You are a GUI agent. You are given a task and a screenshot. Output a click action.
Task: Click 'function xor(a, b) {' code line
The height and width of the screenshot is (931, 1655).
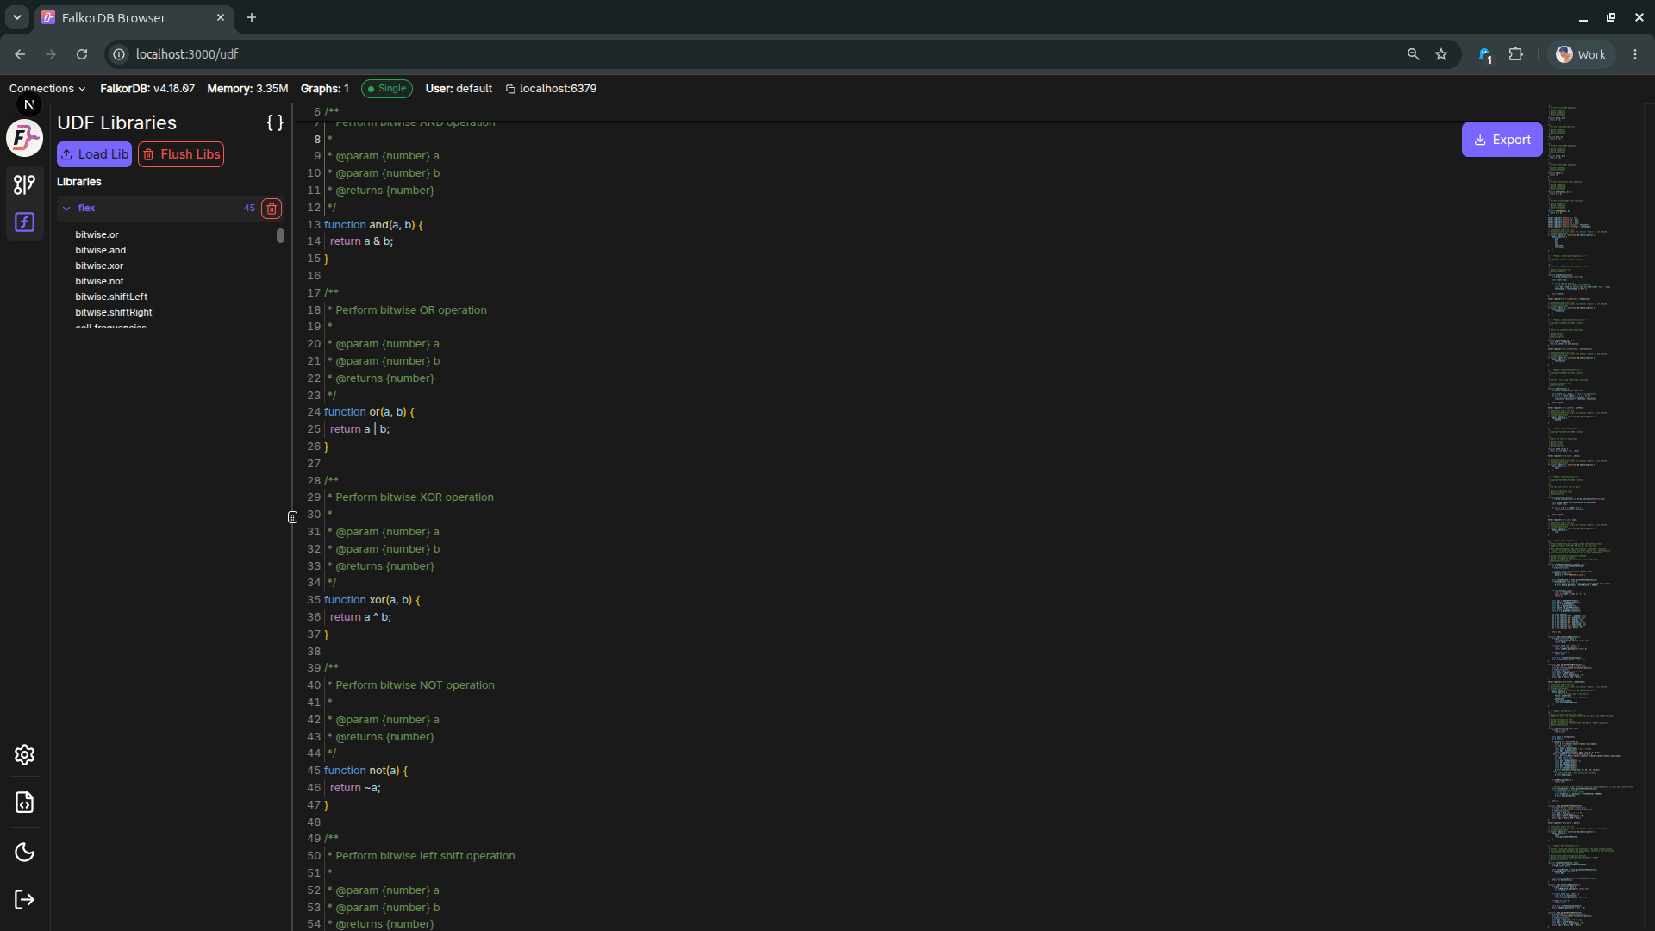[372, 600]
